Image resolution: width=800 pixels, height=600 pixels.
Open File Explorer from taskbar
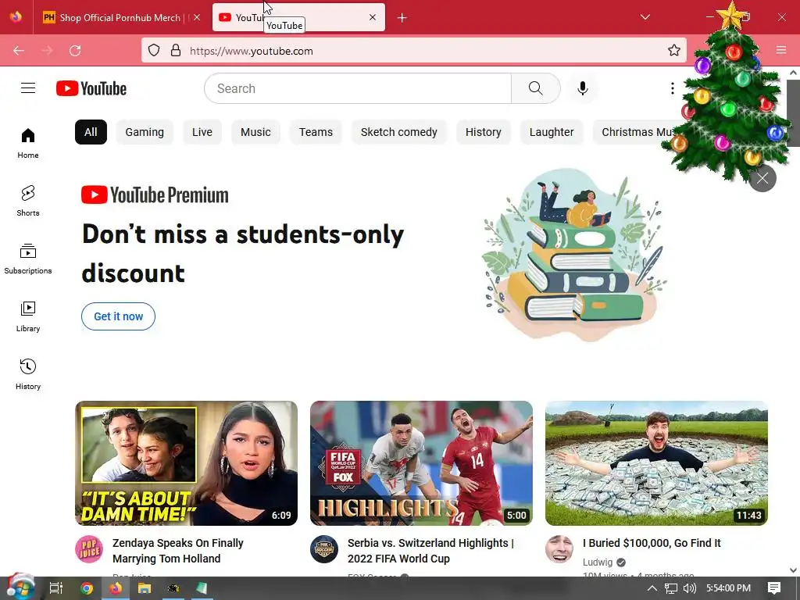tap(145, 588)
